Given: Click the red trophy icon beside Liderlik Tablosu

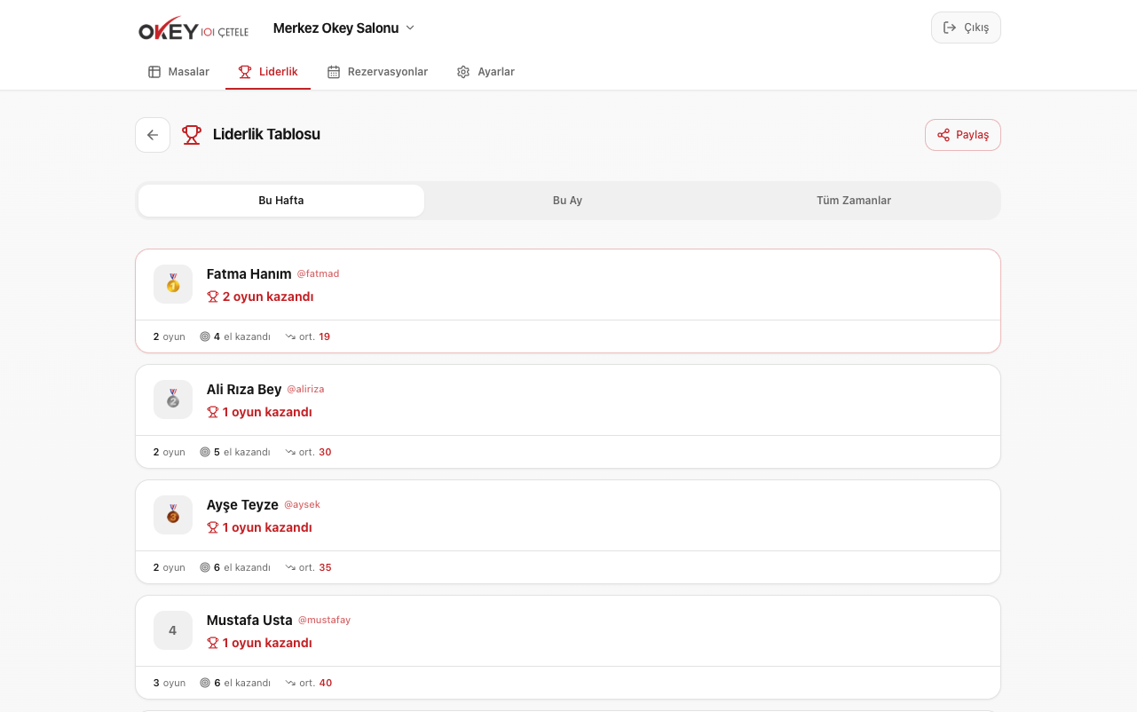Looking at the screenshot, I should click(x=191, y=135).
